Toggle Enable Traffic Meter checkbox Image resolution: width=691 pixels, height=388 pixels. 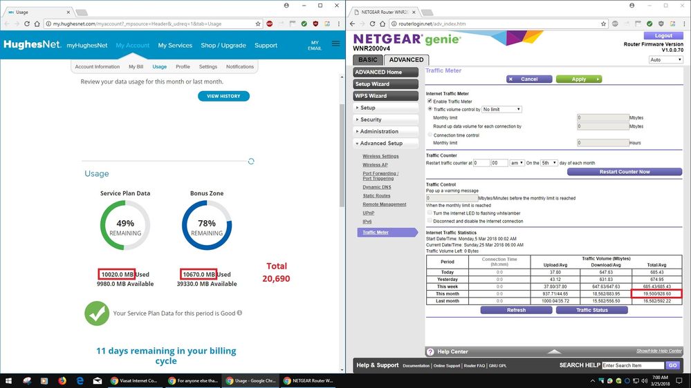430,101
